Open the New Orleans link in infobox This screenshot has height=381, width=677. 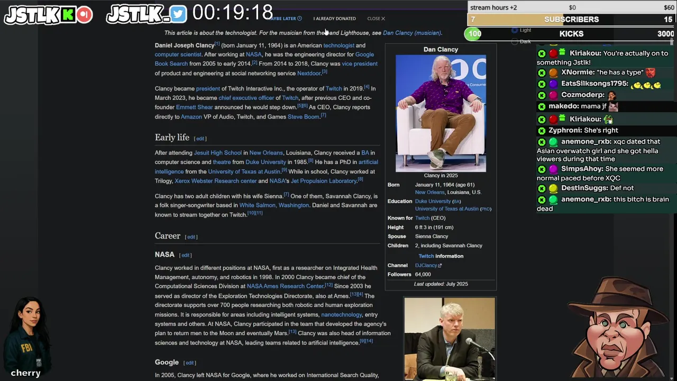click(429, 193)
